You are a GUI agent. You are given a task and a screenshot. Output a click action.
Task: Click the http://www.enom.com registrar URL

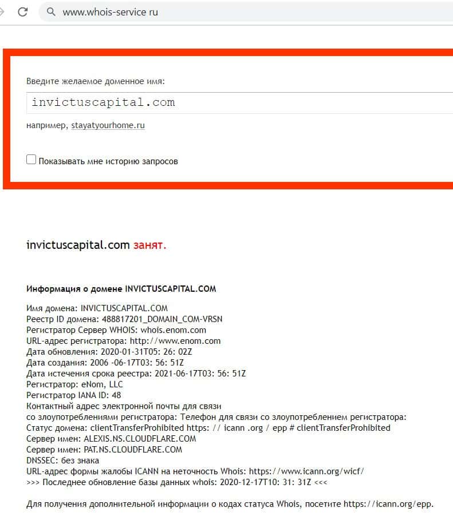point(175,341)
